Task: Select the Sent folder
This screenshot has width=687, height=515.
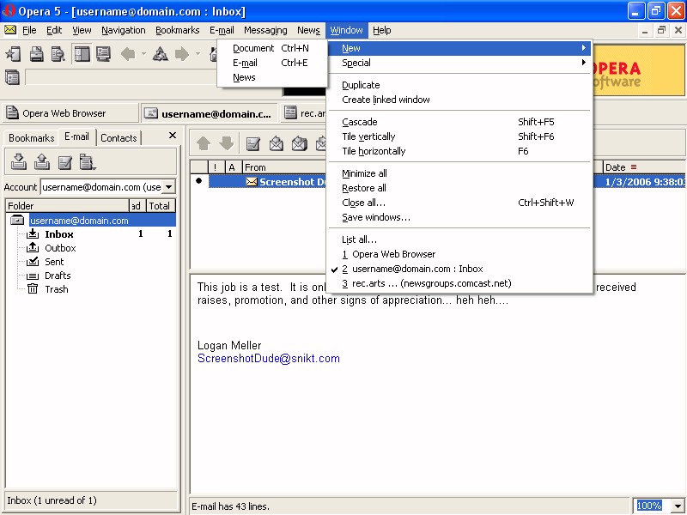Action: click(x=54, y=262)
